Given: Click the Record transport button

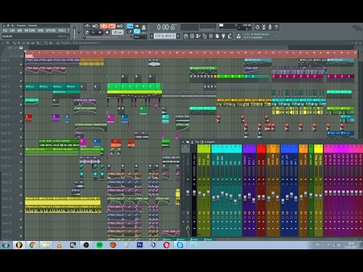Looking at the screenshot, I should [x=107, y=32].
